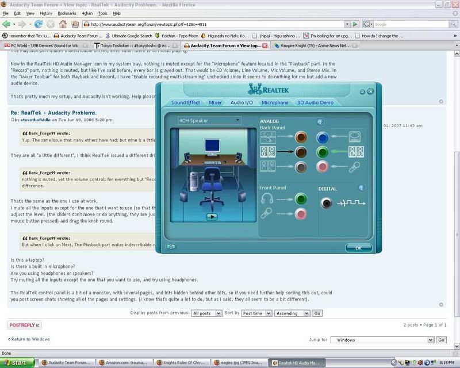Click OK in the Realtek dialog

pos(358,248)
